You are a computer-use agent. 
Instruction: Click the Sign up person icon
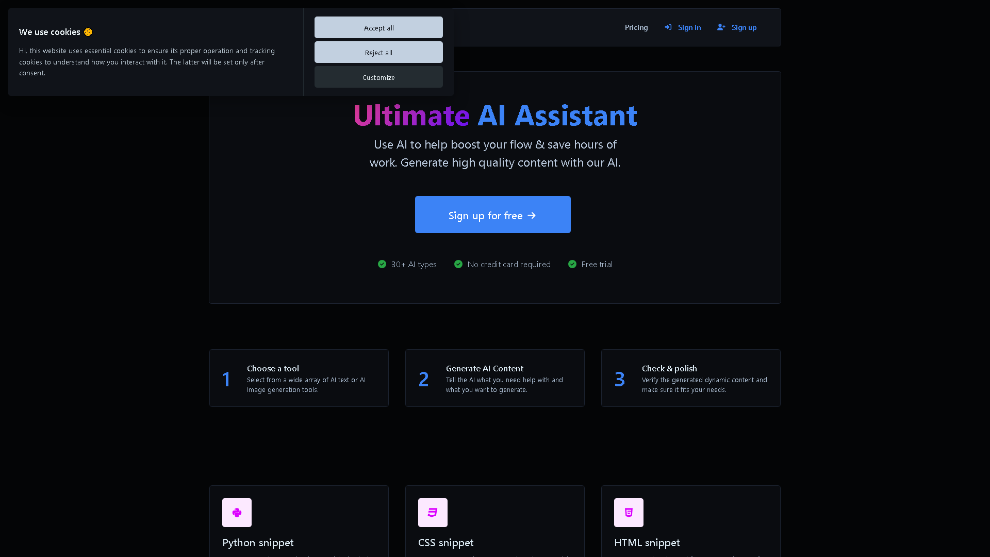tap(721, 27)
